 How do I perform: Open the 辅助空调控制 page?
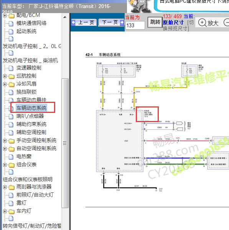(x=31, y=132)
